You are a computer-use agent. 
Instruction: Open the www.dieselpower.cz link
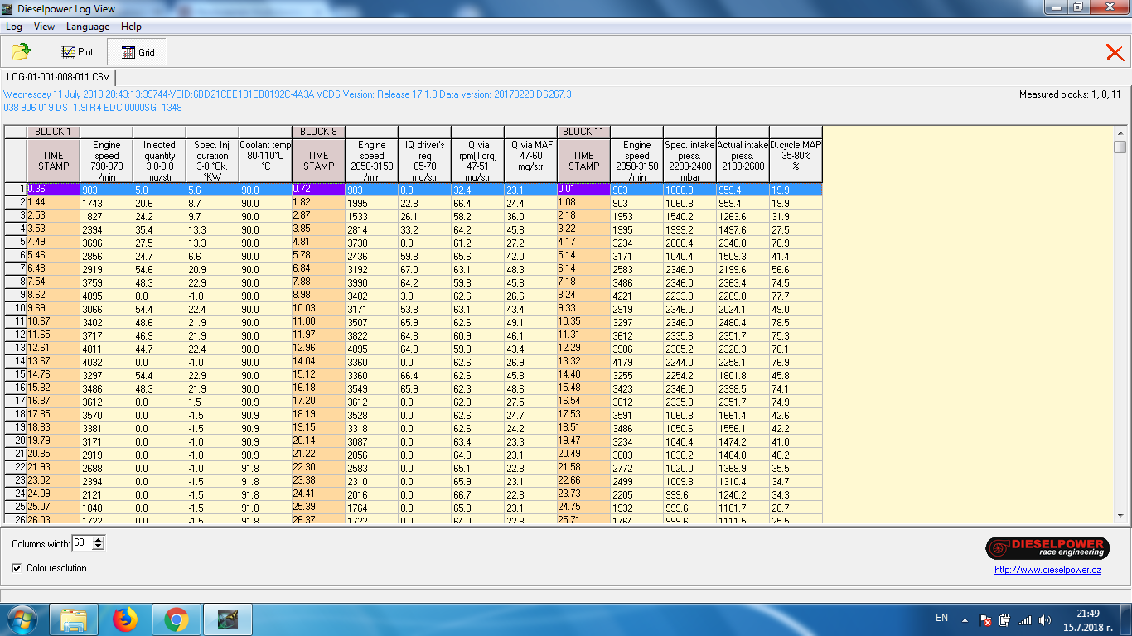1047,570
